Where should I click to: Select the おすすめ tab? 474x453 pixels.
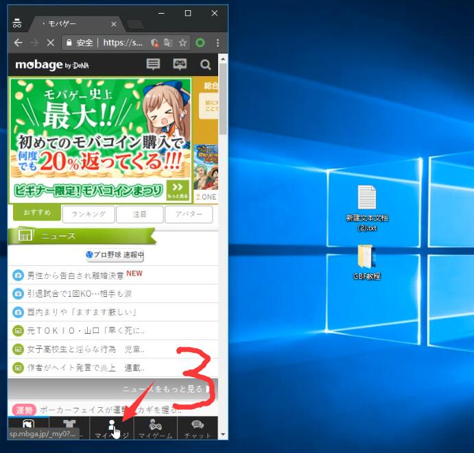[37, 212]
